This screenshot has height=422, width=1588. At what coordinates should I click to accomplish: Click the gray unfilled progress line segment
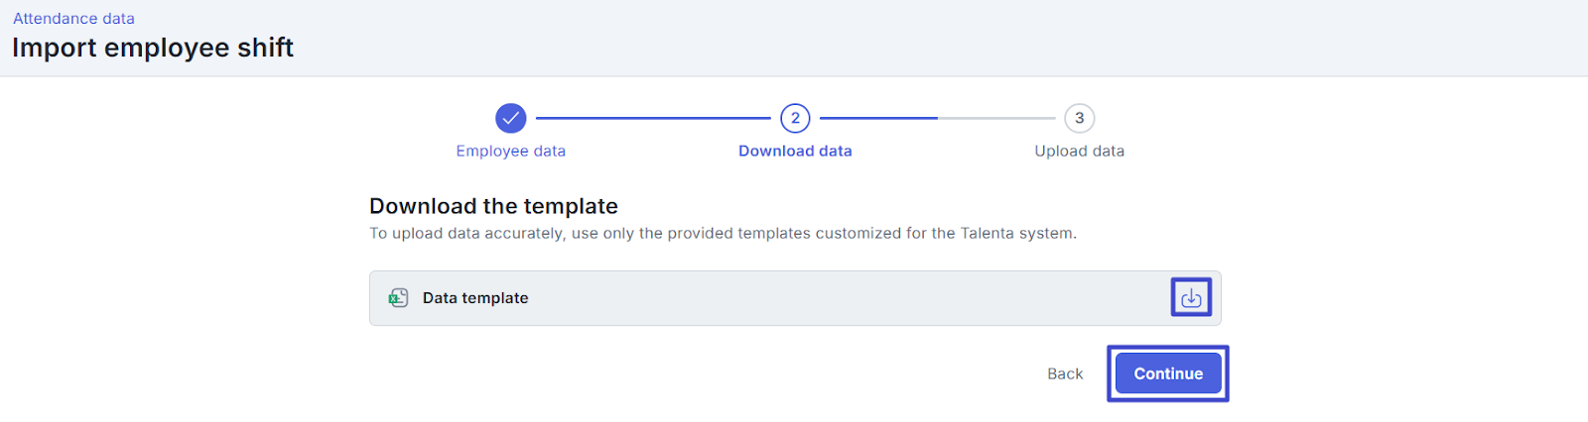point(996,118)
